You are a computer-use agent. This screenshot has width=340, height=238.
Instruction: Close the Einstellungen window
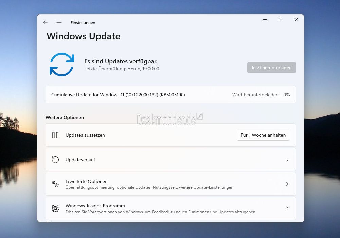pos(296,20)
